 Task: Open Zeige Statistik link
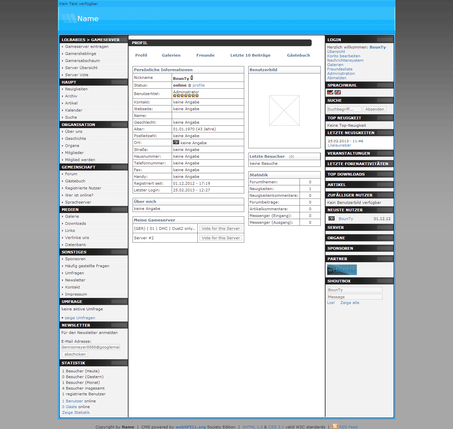(x=76, y=412)
